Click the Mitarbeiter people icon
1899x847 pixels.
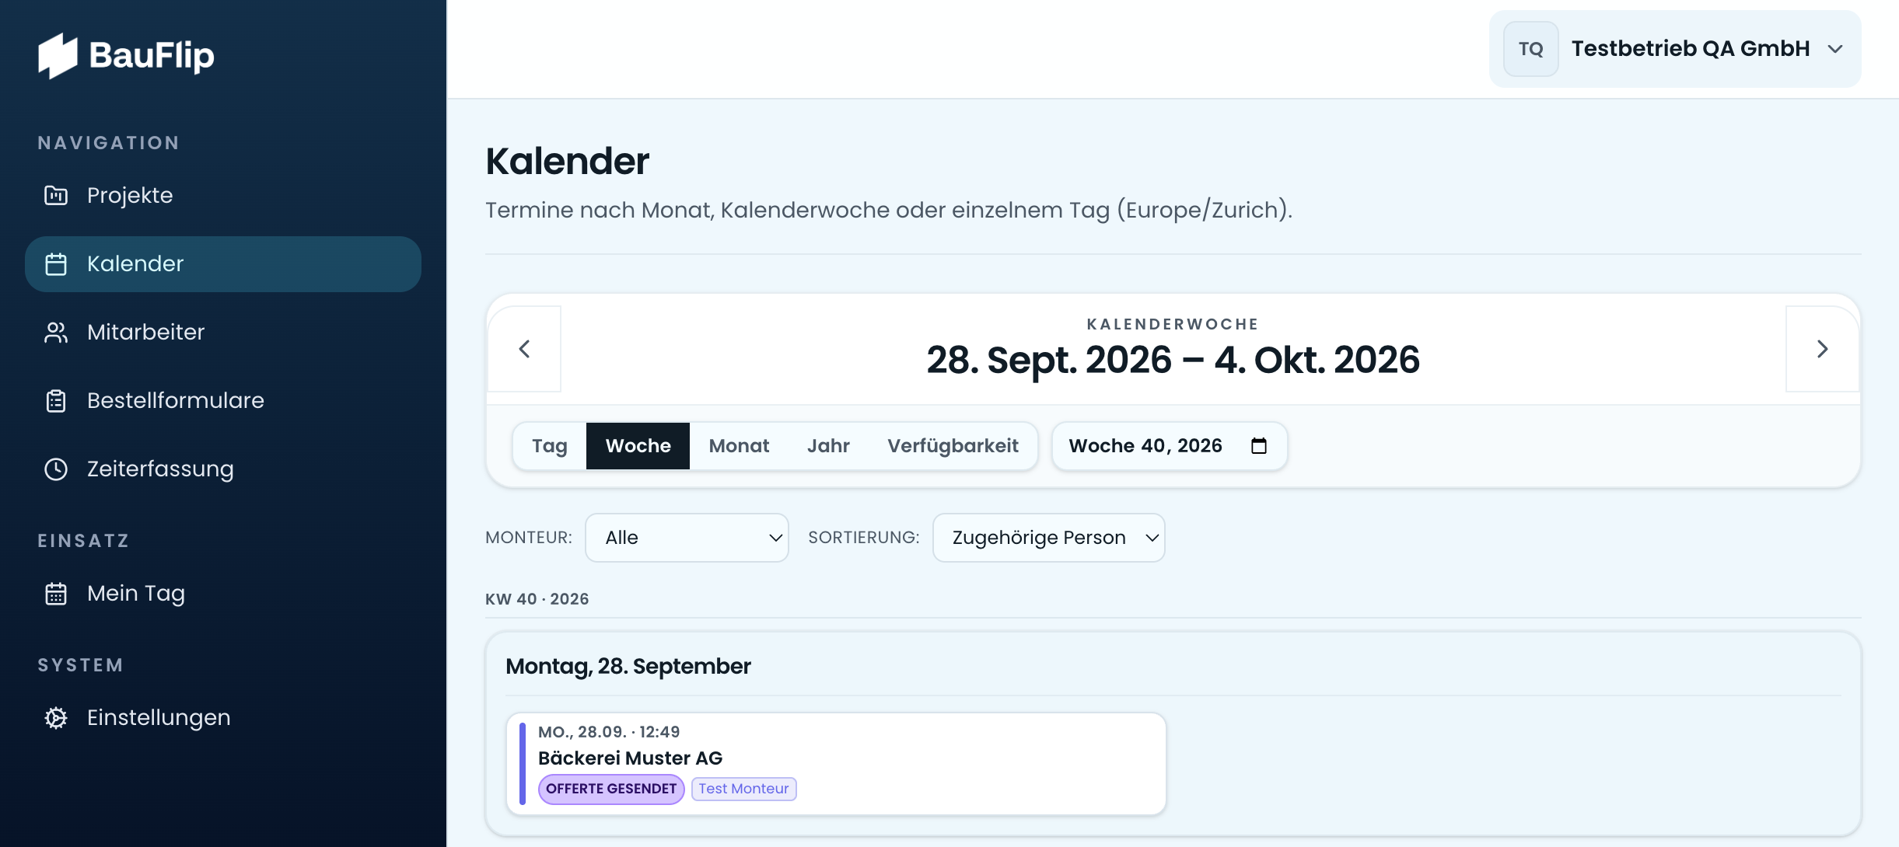pyautogui.click(x=56, y=333)
